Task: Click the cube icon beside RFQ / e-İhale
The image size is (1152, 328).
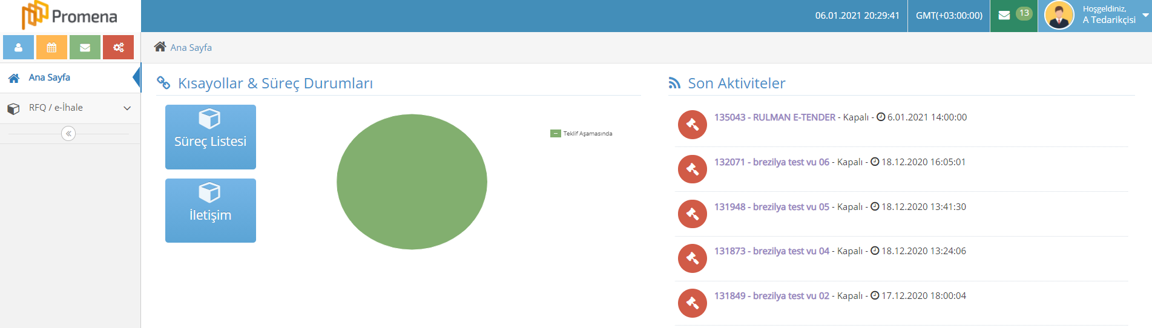Action: point(13,108)
